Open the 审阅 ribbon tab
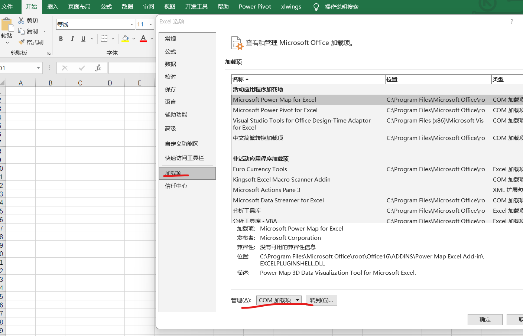523x336 pixels. click(149, 7)
